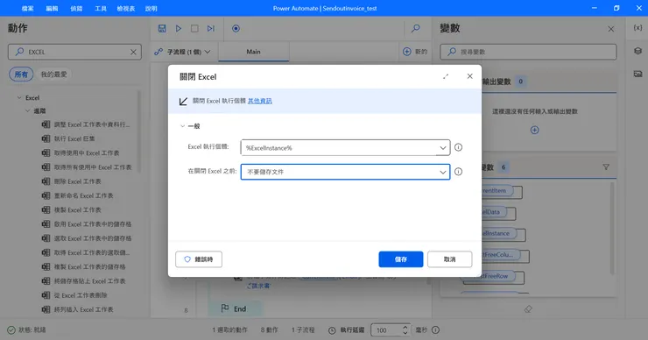Image resolution: width=648 pixels, height=340 pixels.
Task: Start the recorder from the toolbar
Action: pos(236,29)
